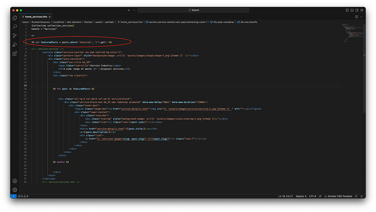Image resolution: width=376 pixels, height=212 pixels.
Task: Click line number 19 in the gutter
Action: click(26, 86)
